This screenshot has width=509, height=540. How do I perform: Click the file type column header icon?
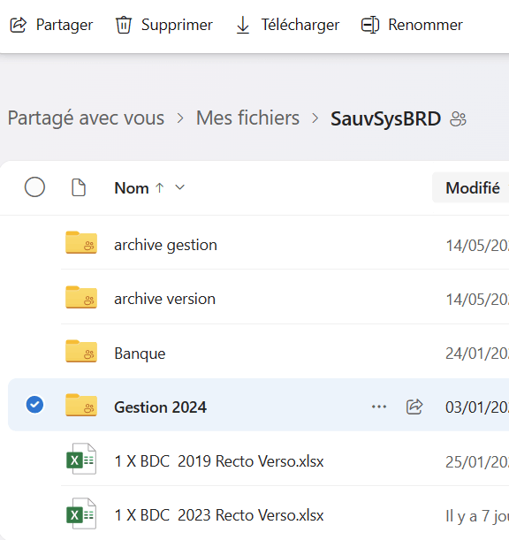[x=79, y=187]
